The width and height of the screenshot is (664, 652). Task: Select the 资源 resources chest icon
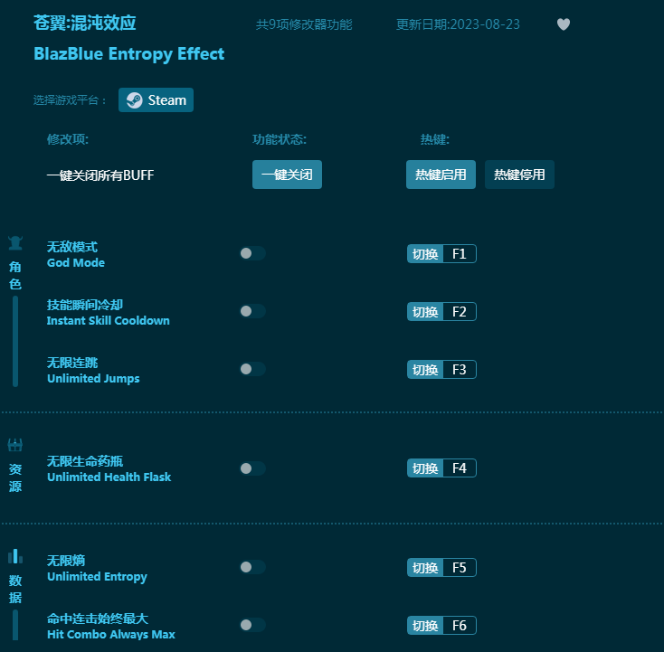click(x=15, y=445)
